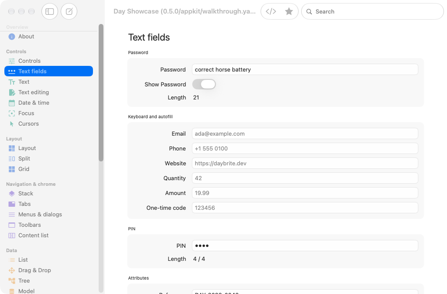Open the source code view icon
The height and width of the screenshot is (294, 447).
[271, 11]
